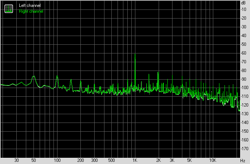
Task: Click the "1K" frequency axis label
Action: 135,160
